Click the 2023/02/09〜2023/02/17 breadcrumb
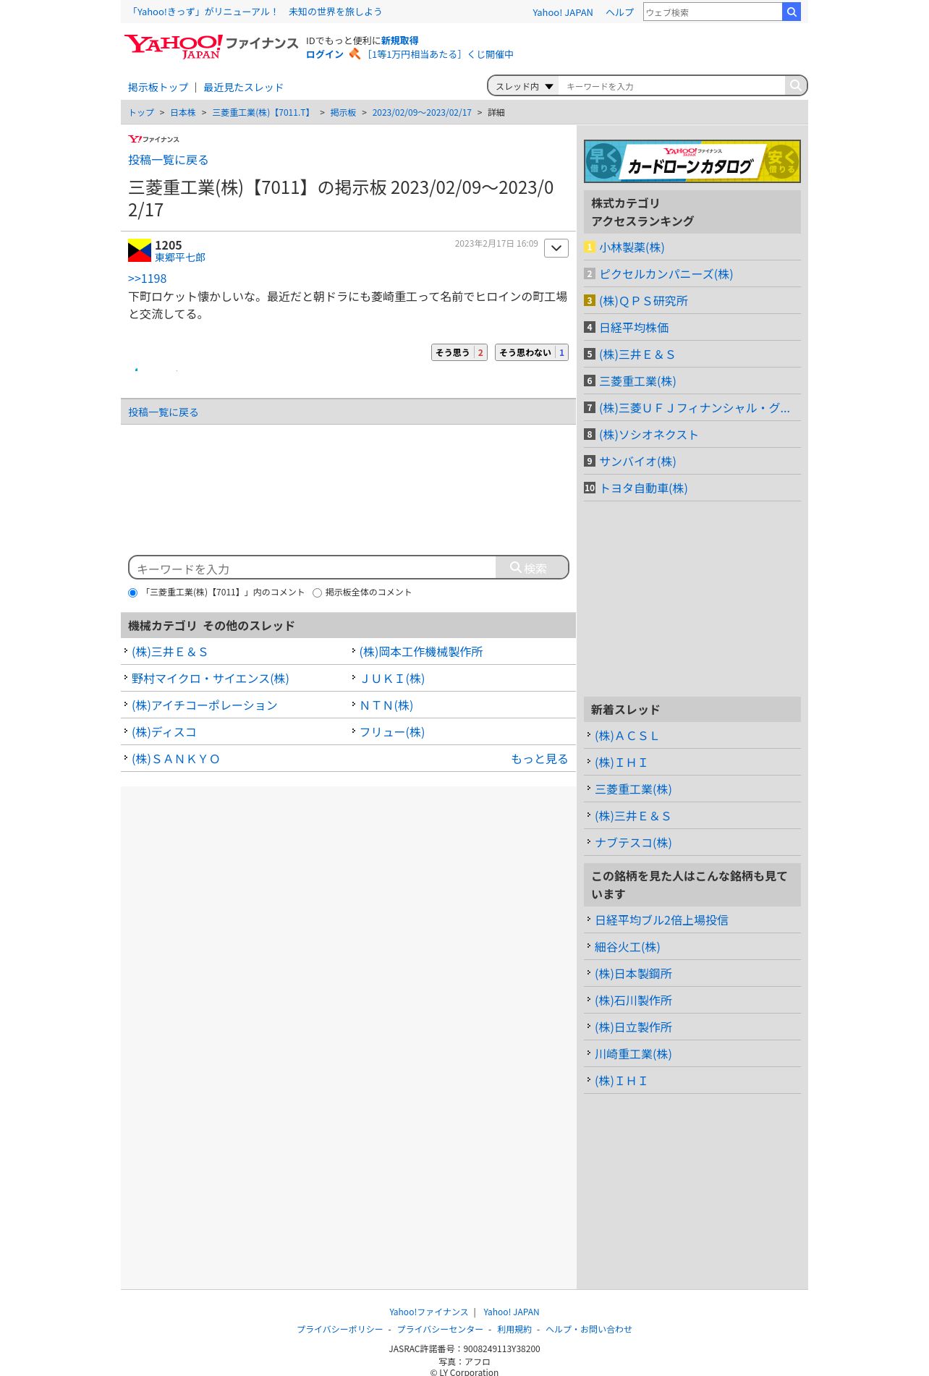This screenshot has width=929, height=1376. click(422, 112)
